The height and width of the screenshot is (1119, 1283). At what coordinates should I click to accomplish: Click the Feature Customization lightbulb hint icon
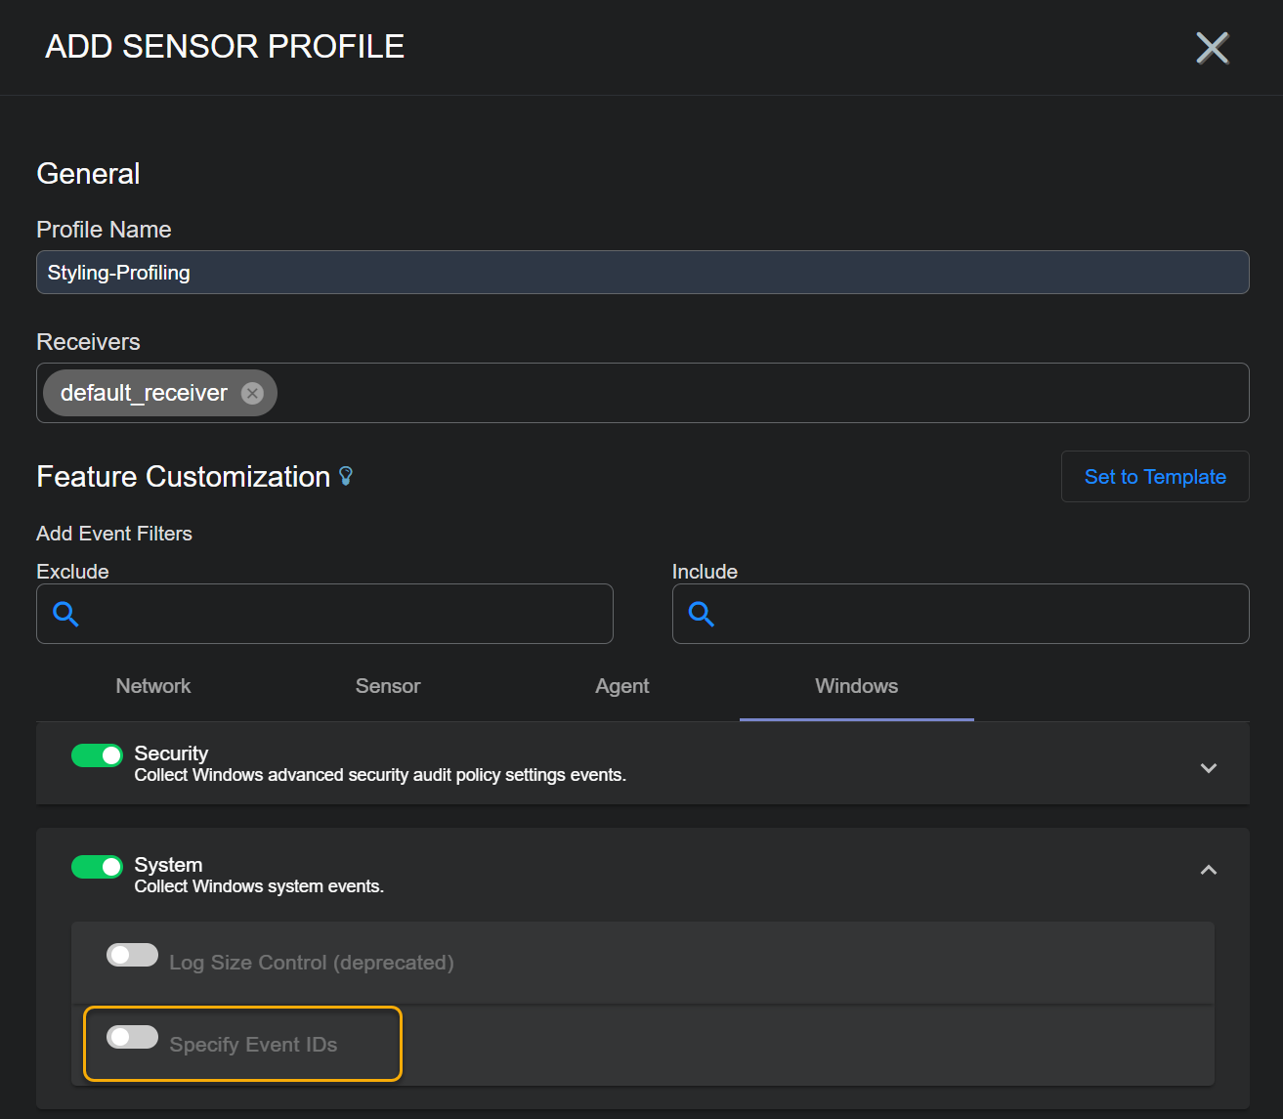[x=346, y=476]
